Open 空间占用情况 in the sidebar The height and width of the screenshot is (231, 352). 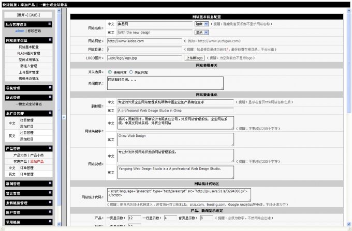tap(29, 59)
